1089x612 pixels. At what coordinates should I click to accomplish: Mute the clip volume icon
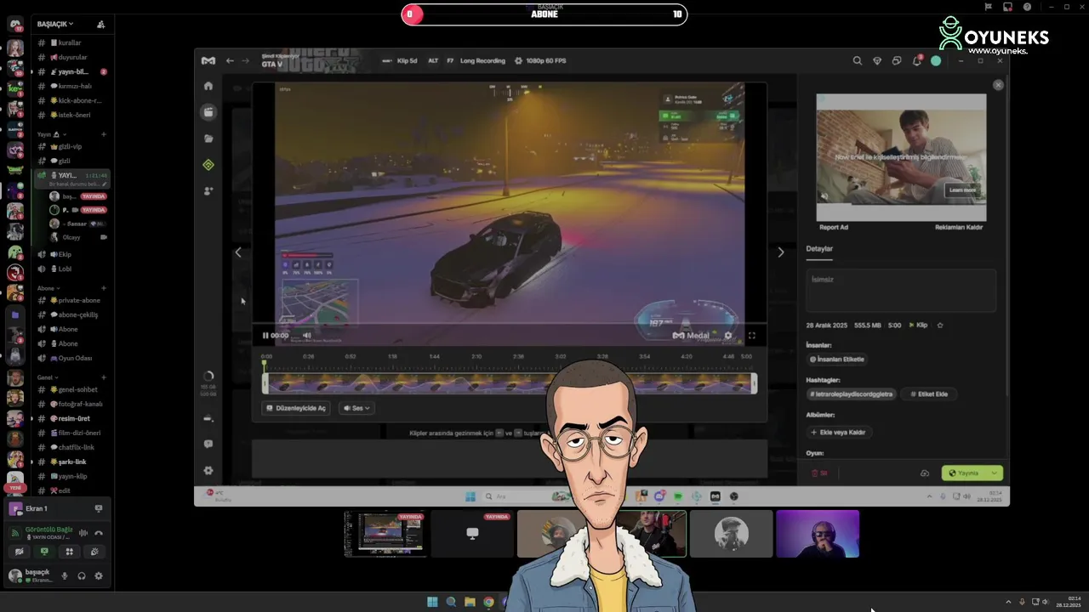[x=307, y=335]
